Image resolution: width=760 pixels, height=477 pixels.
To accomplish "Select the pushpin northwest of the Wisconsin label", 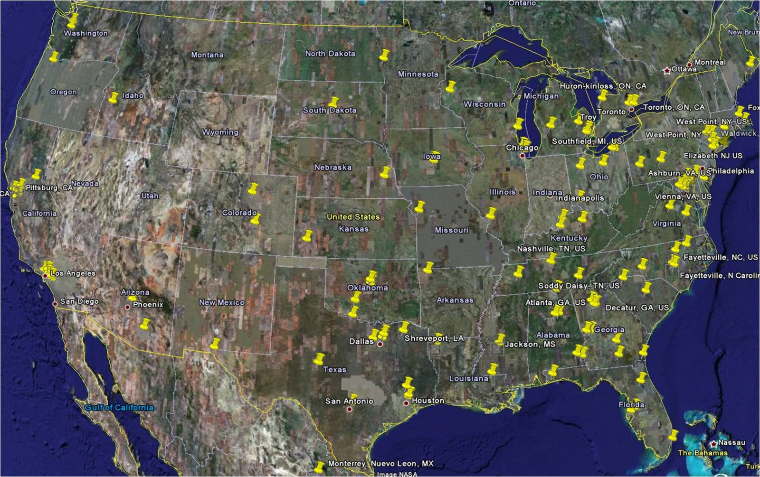I will (x=450, y=87).
